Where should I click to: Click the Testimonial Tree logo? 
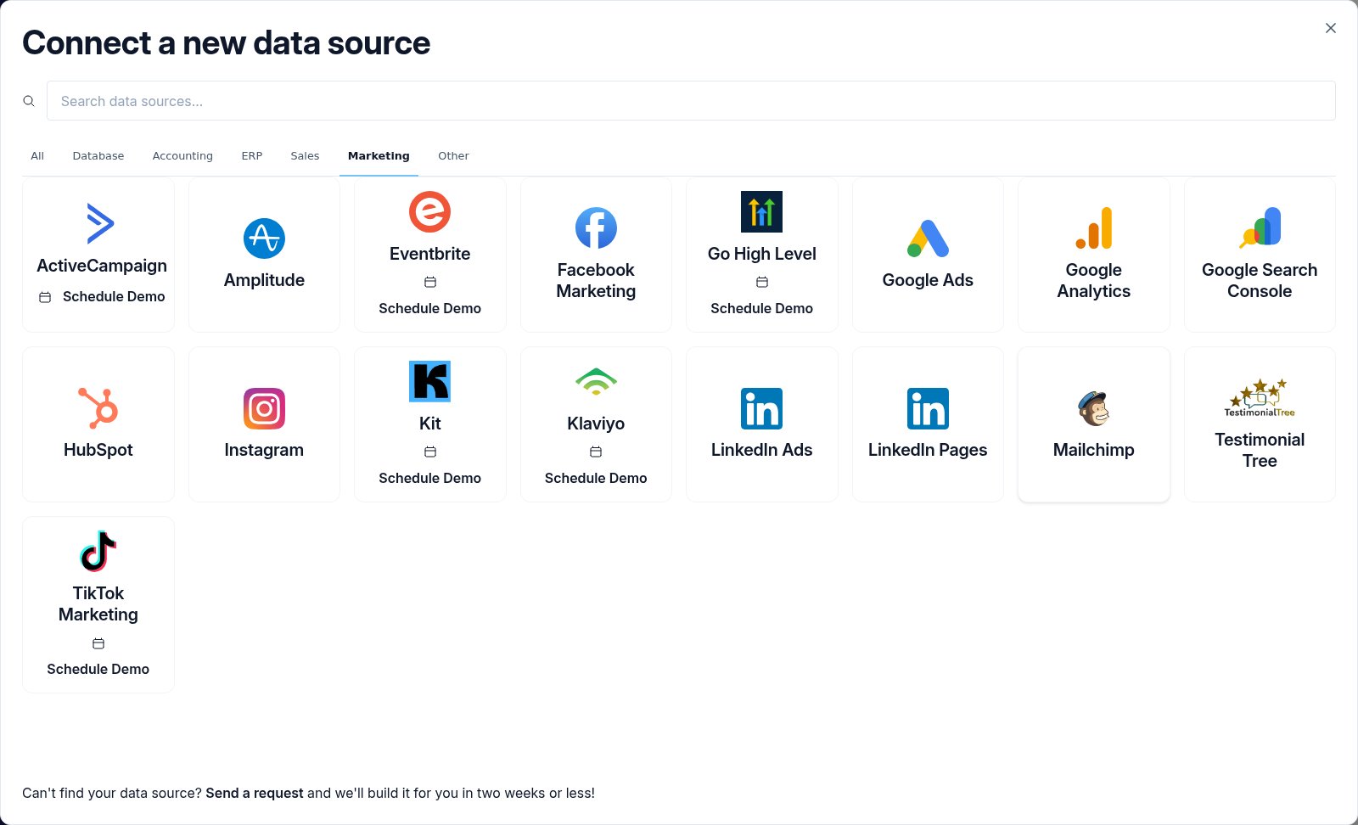1260,398
